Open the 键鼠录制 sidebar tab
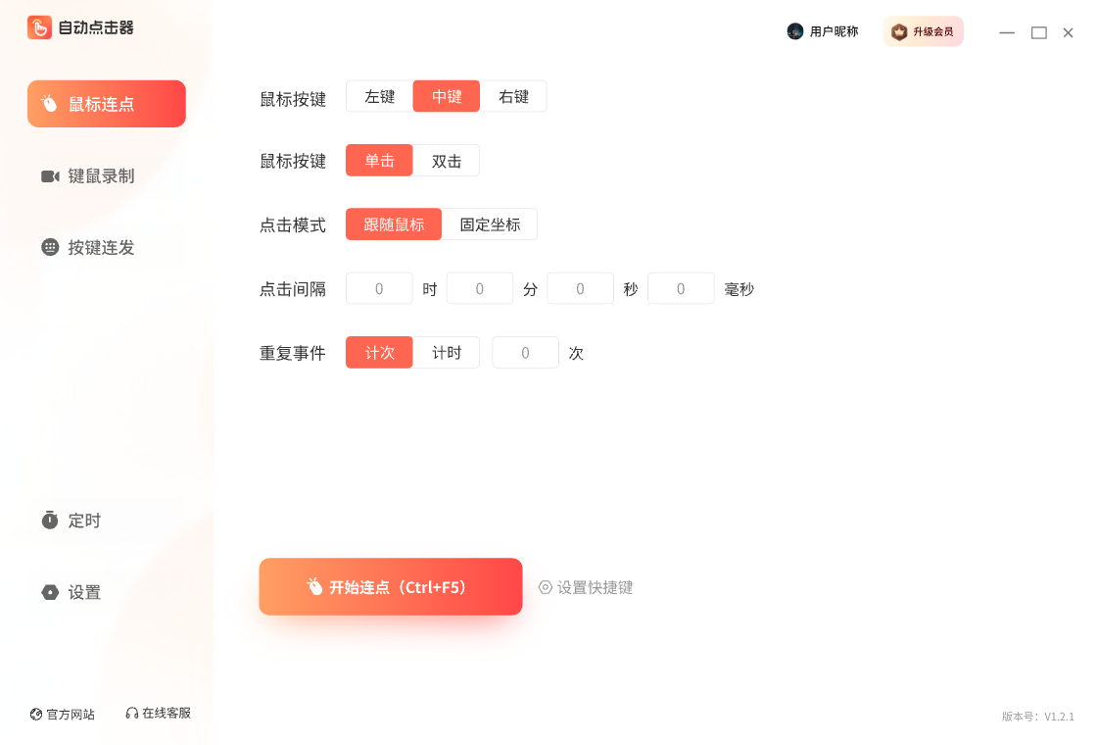The image size is (1097, 745). (x=107, y=176)
